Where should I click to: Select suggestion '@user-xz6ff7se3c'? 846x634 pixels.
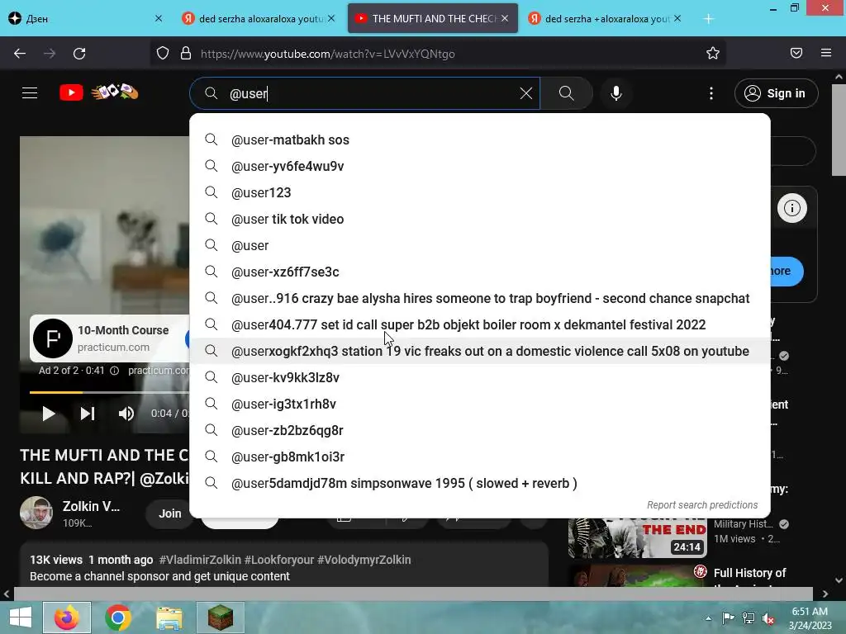(x=480, y=272)
